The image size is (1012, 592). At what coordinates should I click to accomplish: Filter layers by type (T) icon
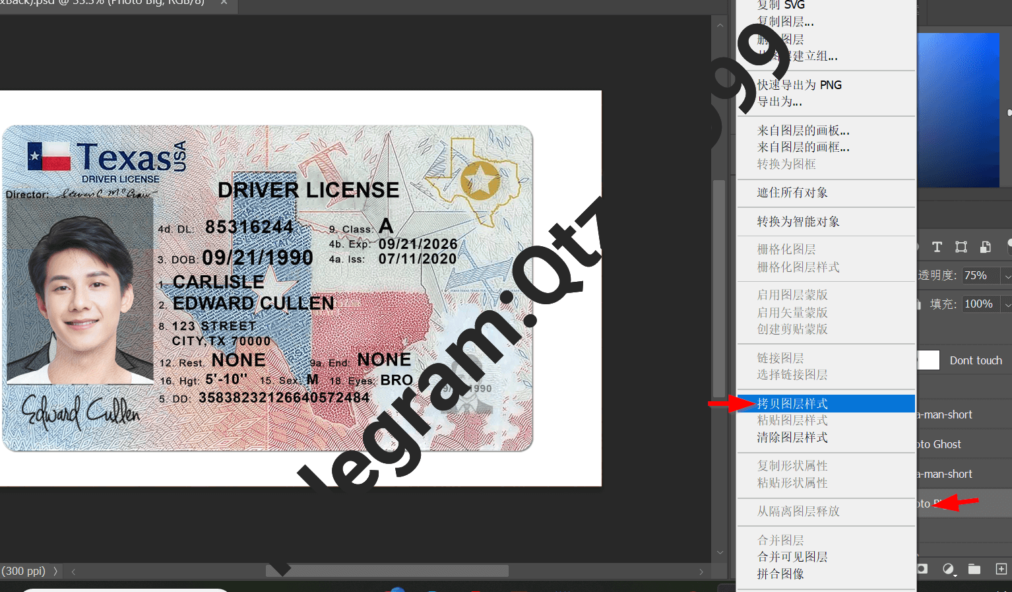tap(937, 247)
